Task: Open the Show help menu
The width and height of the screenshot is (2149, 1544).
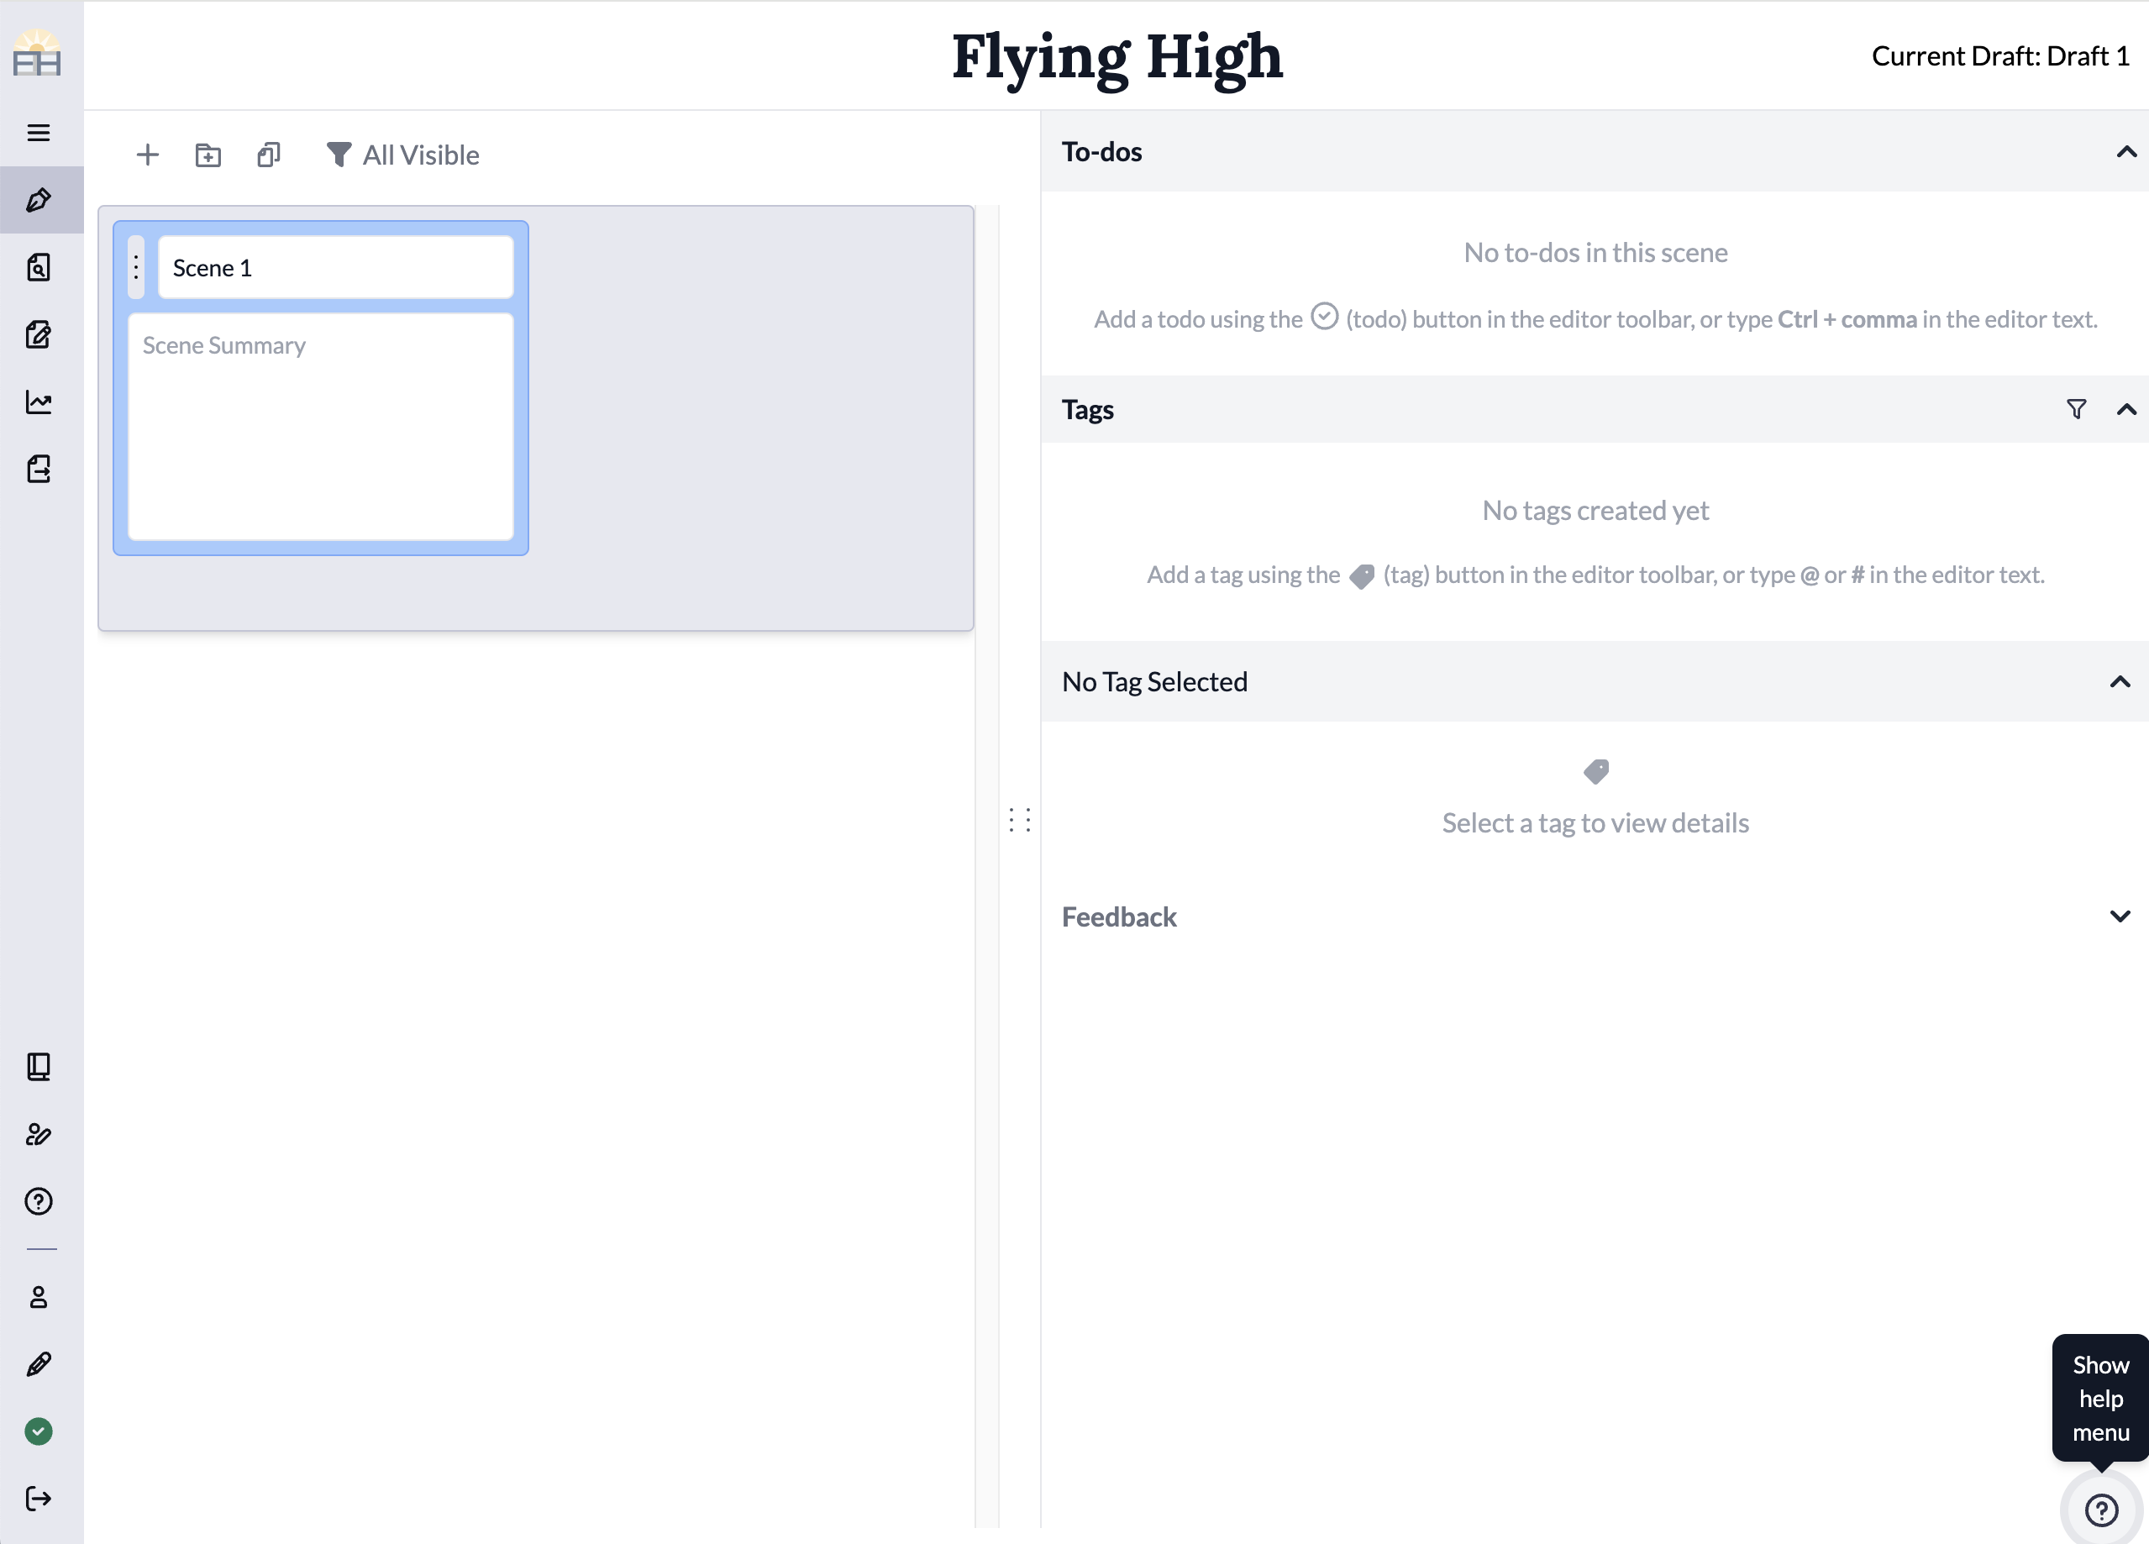Action: click(x=2099, y=1509)
